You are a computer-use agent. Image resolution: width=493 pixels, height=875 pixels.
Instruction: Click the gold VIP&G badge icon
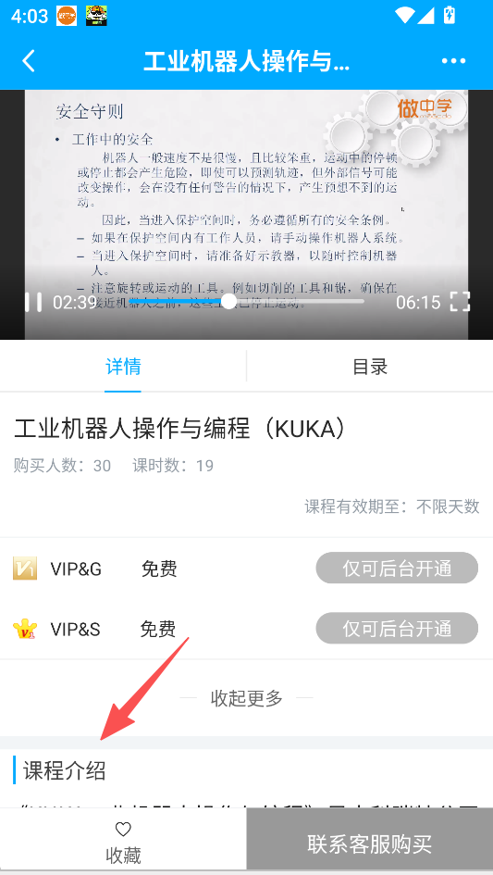(25, 569)
